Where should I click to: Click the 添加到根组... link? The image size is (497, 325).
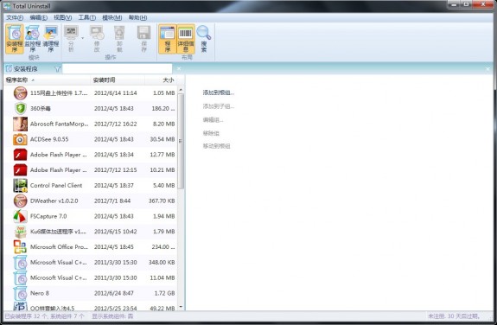[x=219, y=92]
